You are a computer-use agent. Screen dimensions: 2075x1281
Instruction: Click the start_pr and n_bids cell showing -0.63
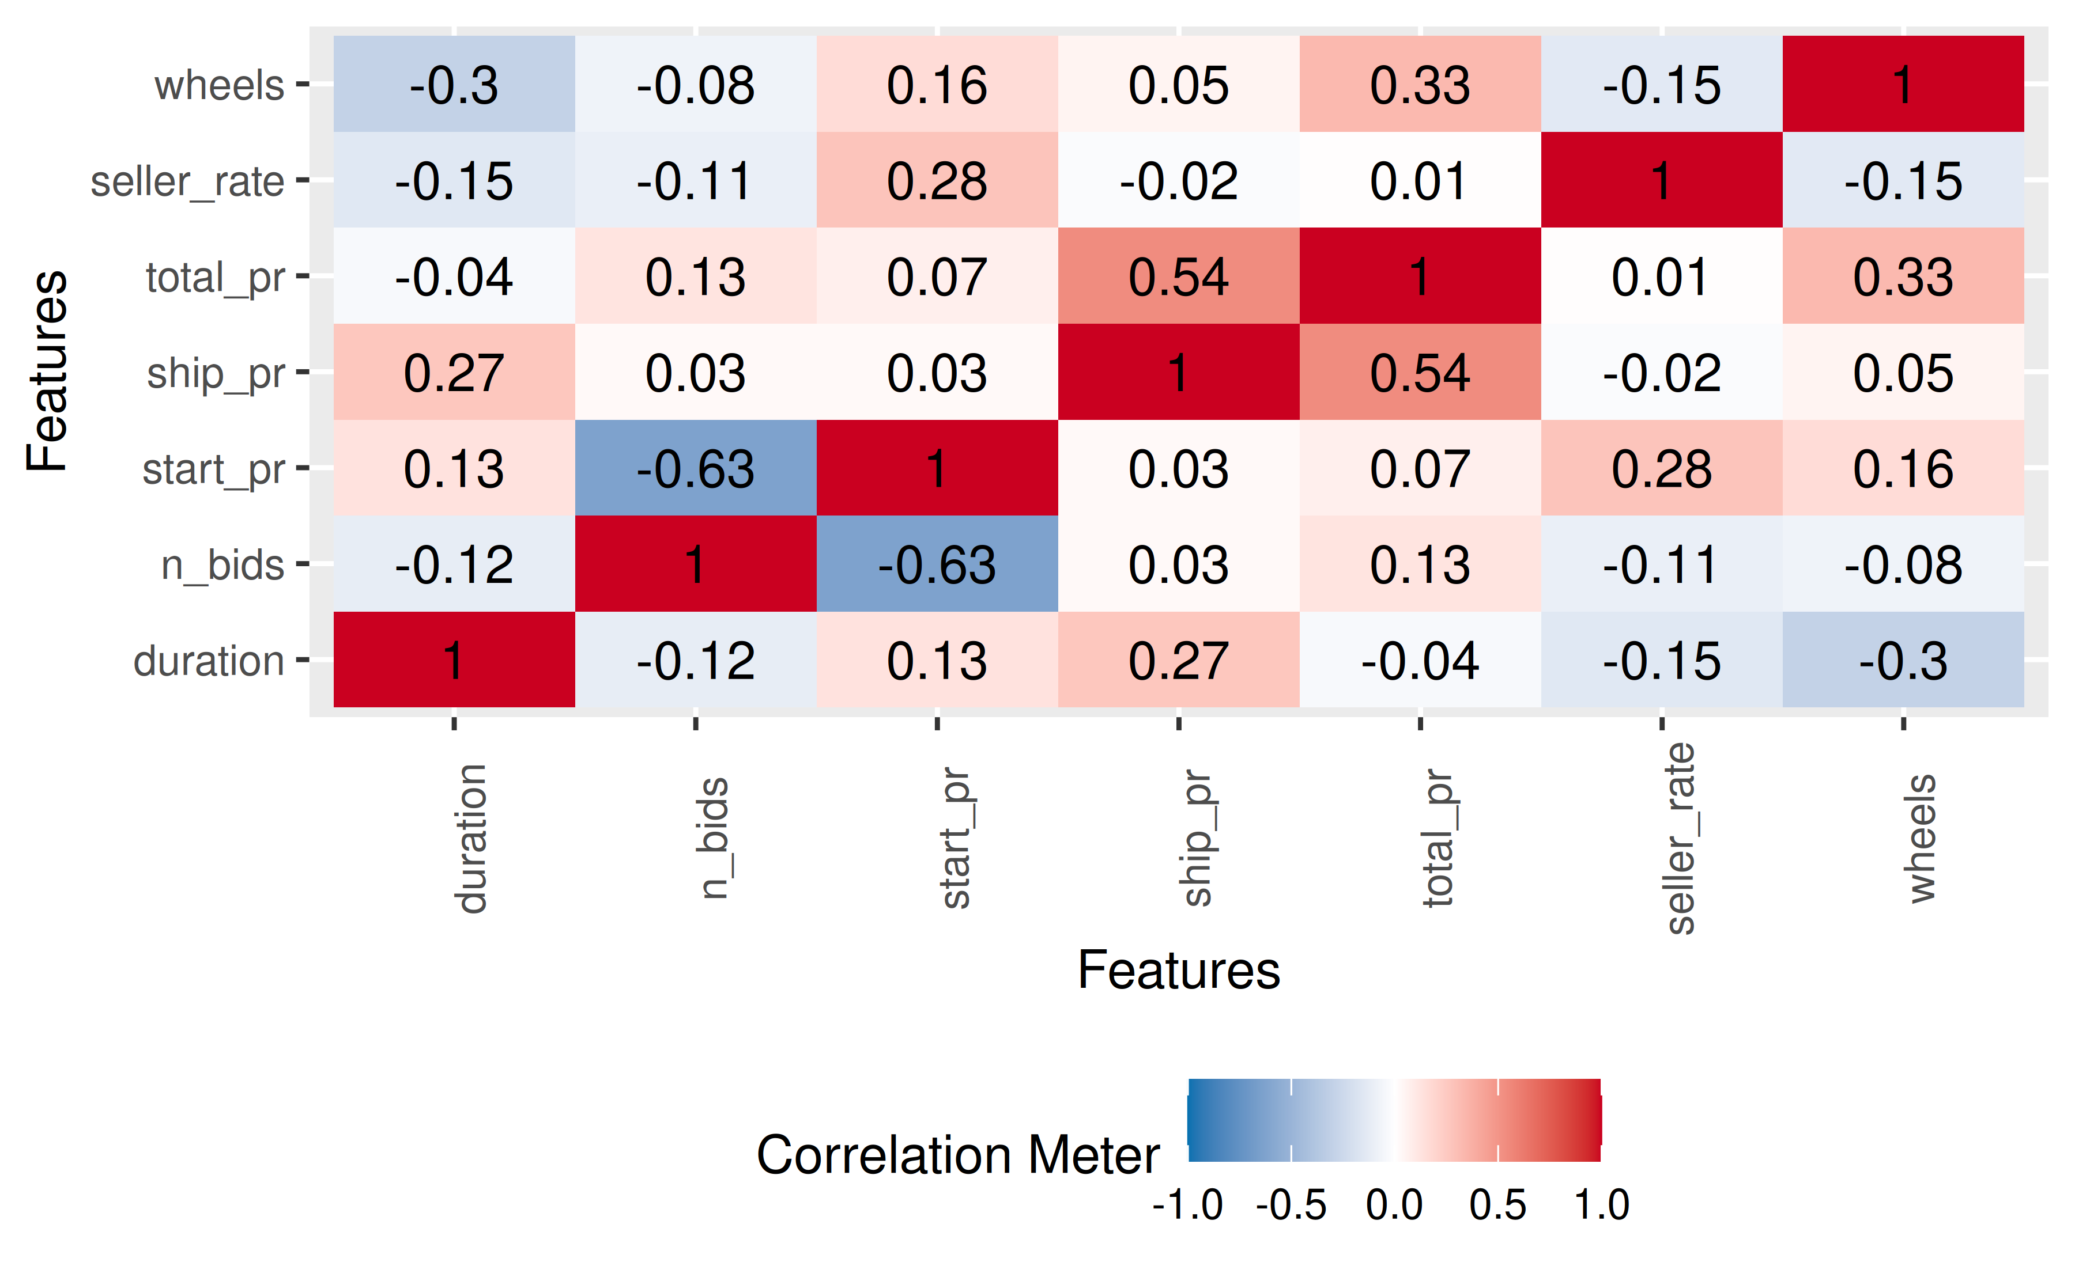(x=695, y=468)
